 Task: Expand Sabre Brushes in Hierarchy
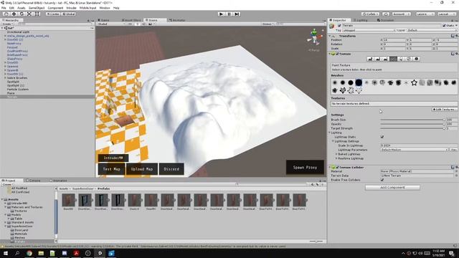5,78
